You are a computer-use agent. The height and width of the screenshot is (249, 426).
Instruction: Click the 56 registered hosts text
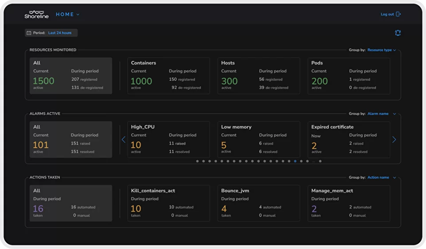tap(270, 79)
